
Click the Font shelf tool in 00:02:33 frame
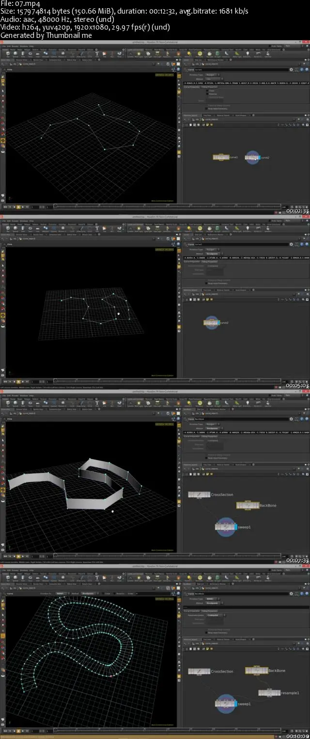[x=97, y=54]
